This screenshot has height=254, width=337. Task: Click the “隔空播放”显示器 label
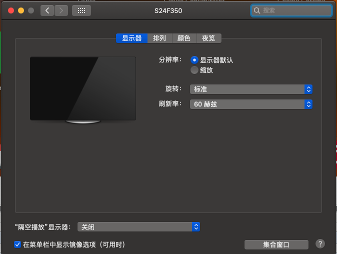click(x=42, y=227)
